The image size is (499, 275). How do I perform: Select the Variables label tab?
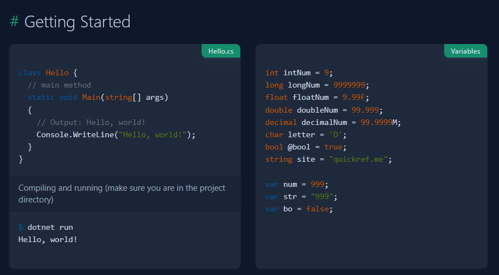465,51
